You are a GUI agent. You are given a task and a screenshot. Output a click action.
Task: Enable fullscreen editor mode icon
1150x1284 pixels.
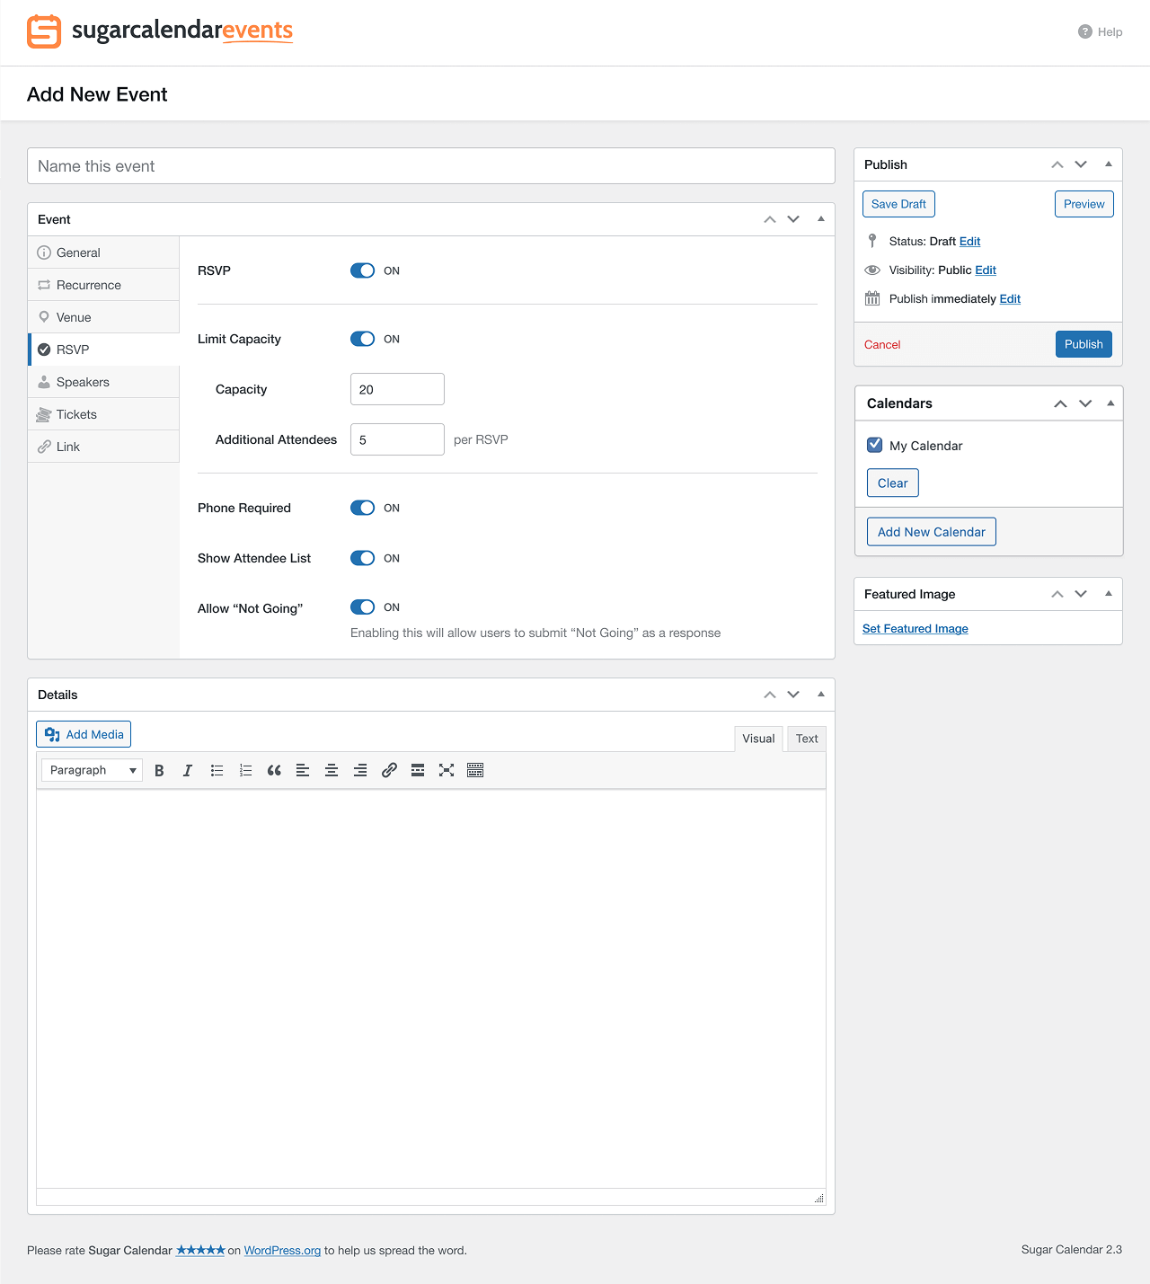click(x=447, y=770)
